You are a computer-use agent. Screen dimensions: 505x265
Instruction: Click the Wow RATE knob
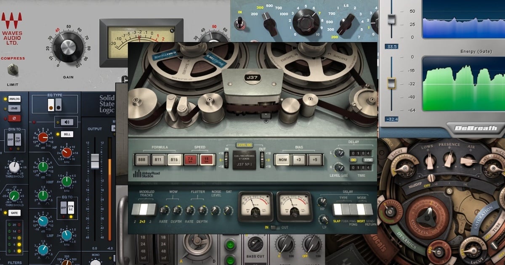tap(165, 210)
